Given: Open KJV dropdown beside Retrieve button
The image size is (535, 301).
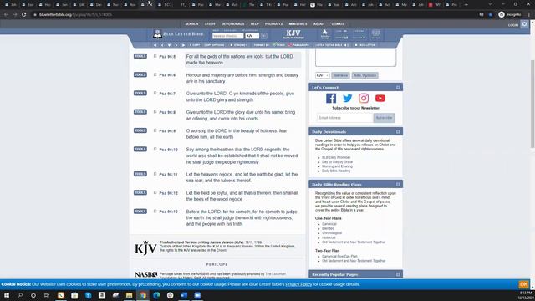Looking at the screenshot, I should [x=322, y=75].
